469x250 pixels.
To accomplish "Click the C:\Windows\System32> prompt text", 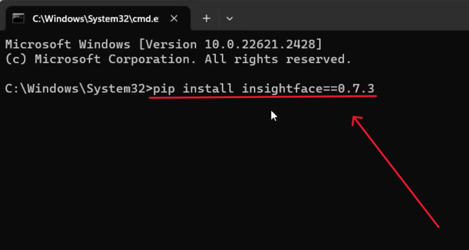I will coord(79,89).
